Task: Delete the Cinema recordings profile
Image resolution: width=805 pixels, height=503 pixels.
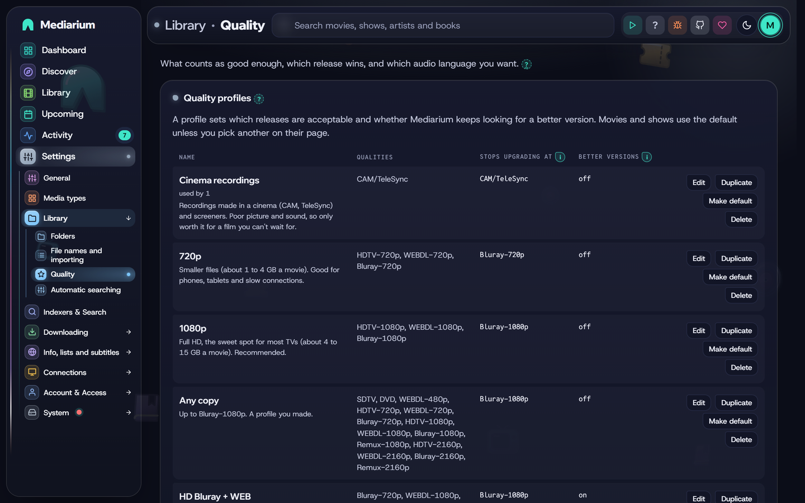Action: (741, 220)
